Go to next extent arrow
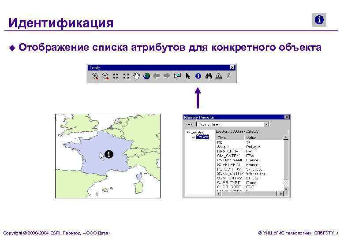Image resolution: width=344 pixels, height=238 pixels. (x=167, y=76)
